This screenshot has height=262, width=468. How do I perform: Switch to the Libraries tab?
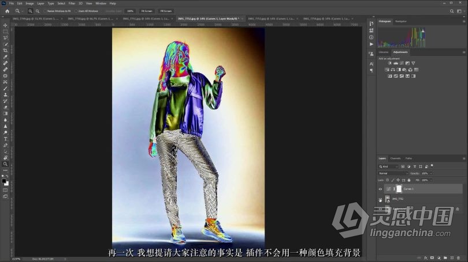[384, 52]
